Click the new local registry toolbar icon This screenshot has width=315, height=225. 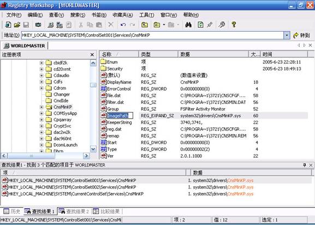(8, 25)
